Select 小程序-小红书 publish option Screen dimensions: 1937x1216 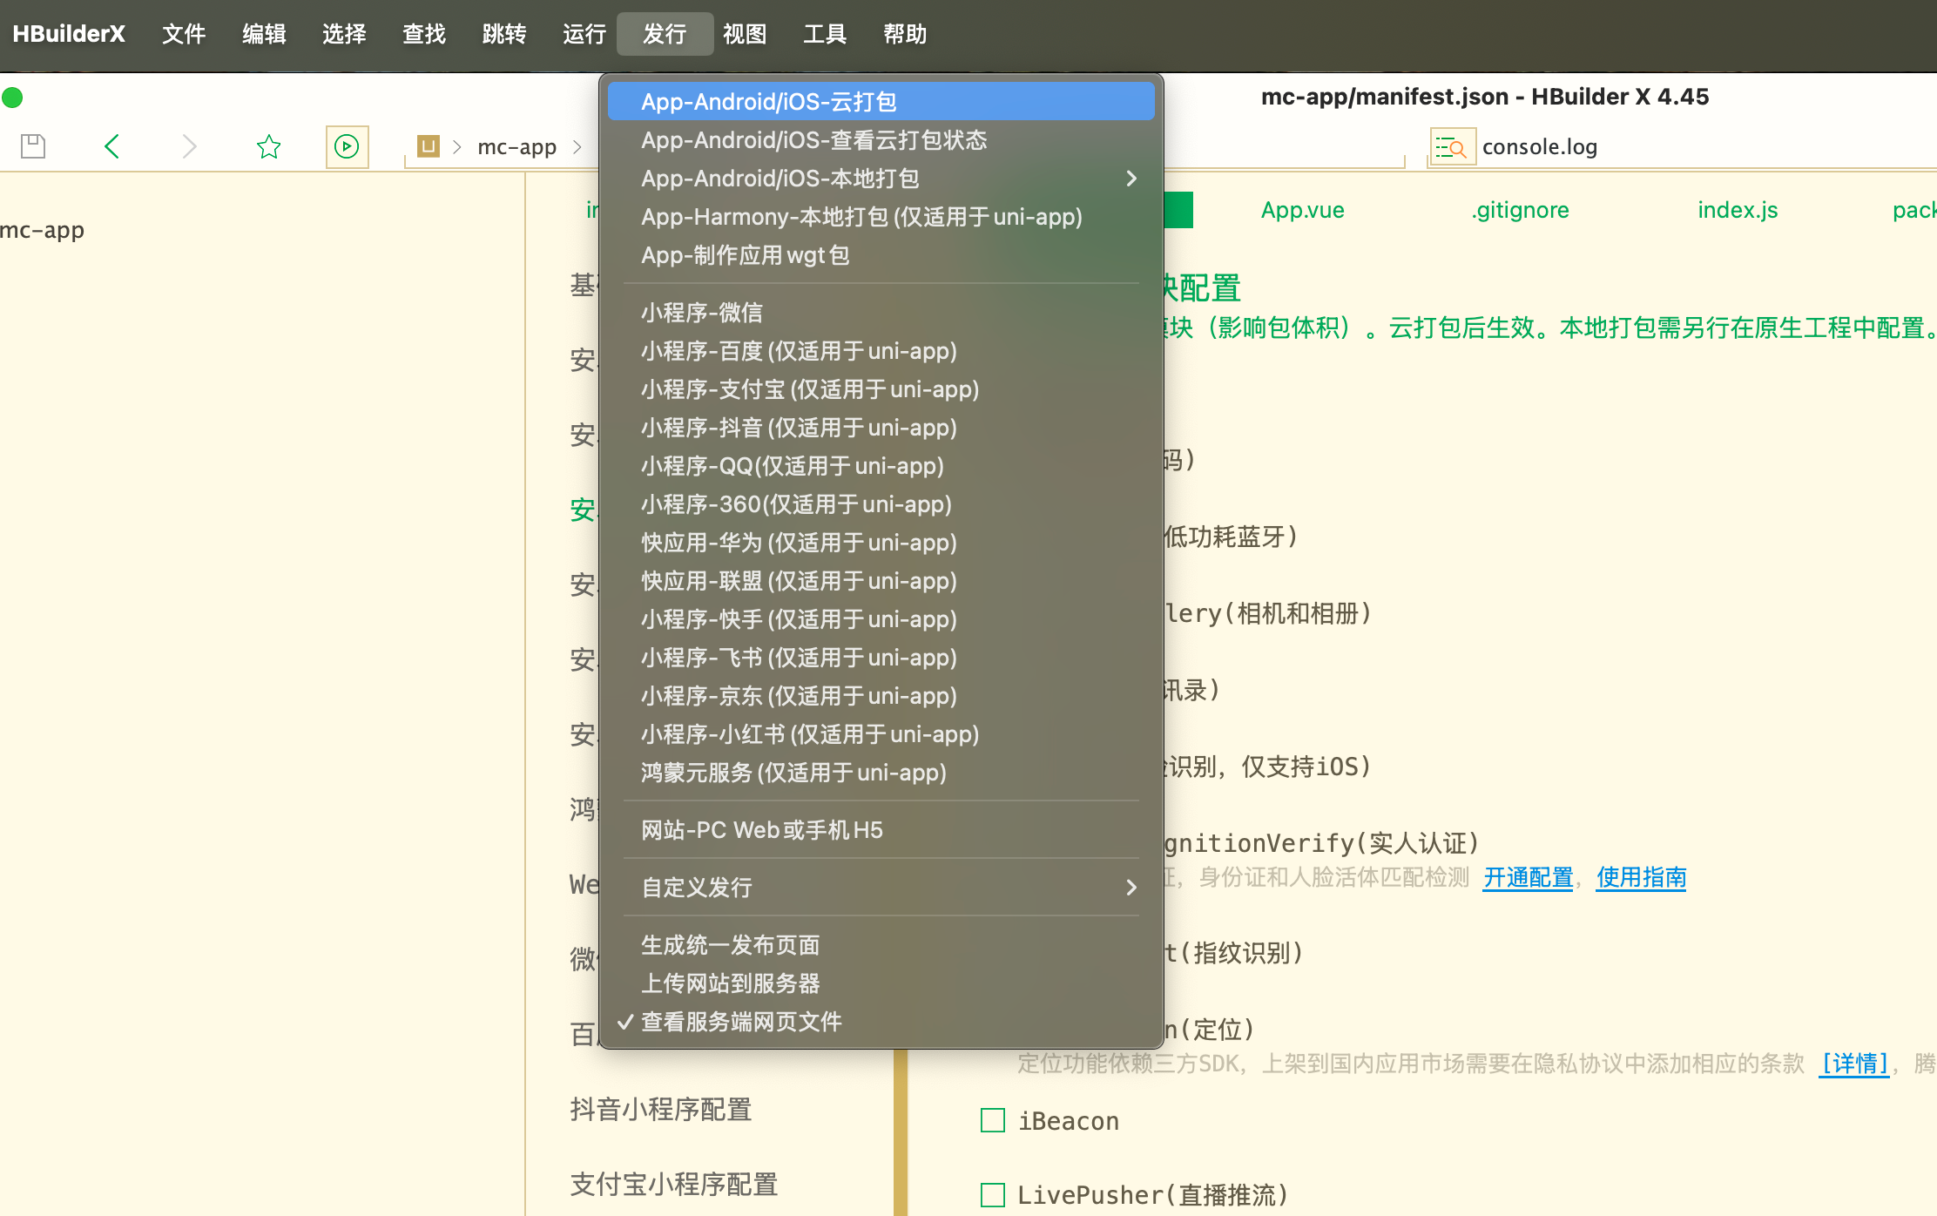click(881, 734)
